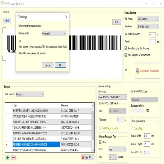Click filename cell 54187AB1-C3E8-4EA1-A
Image resolution: width=164 pixels, height=164 pixels.
[x=76, y=111]
